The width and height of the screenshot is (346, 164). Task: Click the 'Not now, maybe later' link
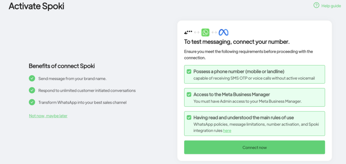[x=48, y=116]
